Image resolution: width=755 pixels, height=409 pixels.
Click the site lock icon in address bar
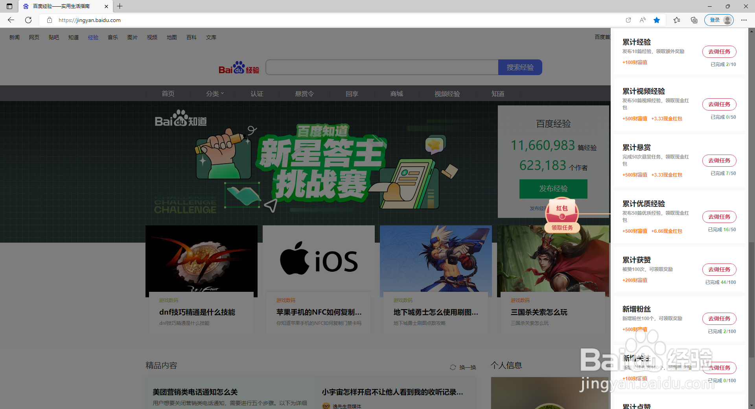[x=50, y=20]
